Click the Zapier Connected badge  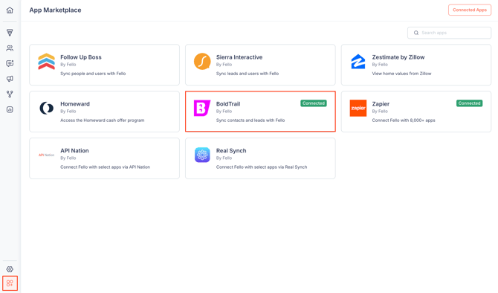(x=470, y=103)
